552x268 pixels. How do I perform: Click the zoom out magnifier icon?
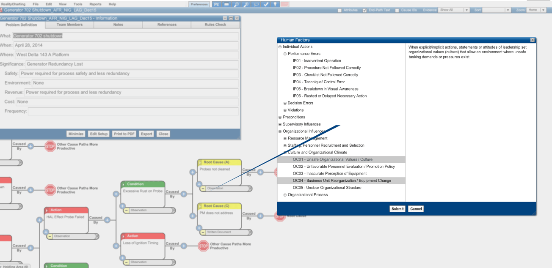[x=236, y=4]
